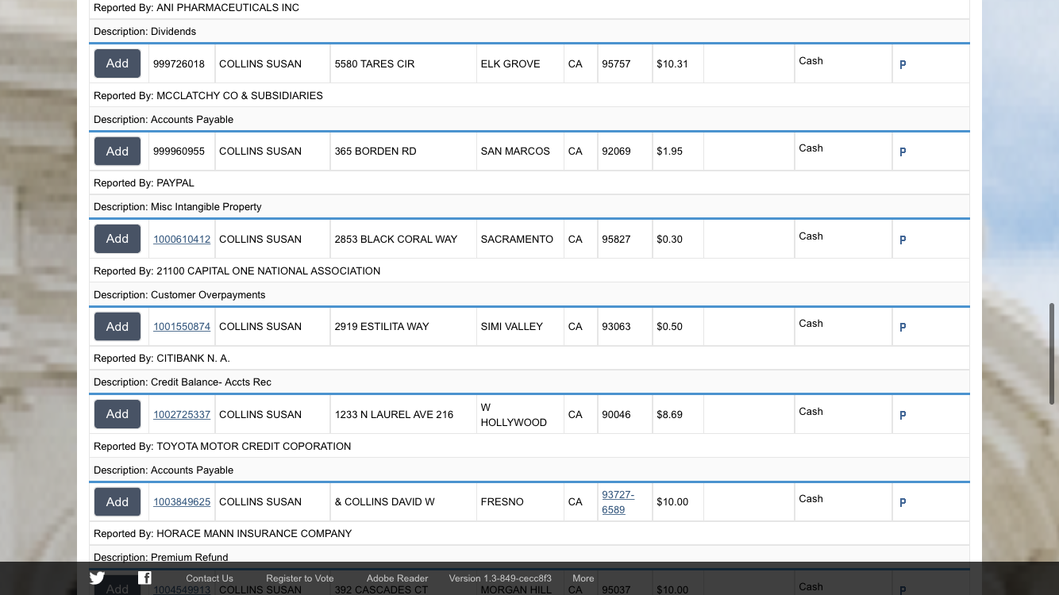The height and width of the screenshot is (595, 1059).
Task: Open Adobe Reader footer link
Action: (x=397, y=578)
